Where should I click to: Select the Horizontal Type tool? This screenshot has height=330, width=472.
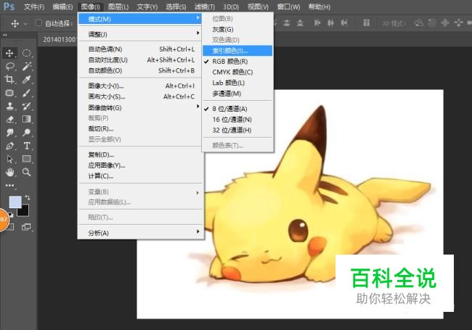pyautogui.click(x=26, y=146)
